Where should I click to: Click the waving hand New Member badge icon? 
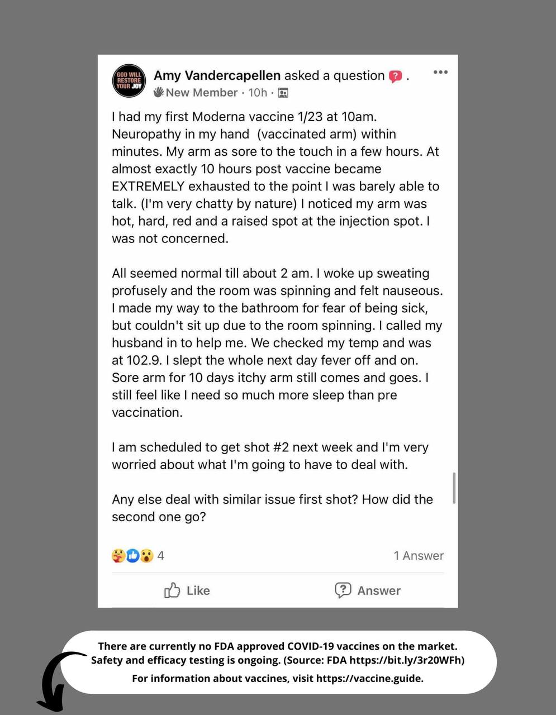point(159,92)
